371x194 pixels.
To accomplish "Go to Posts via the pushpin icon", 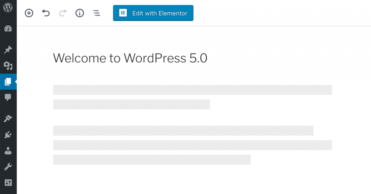I will point(8,50).
